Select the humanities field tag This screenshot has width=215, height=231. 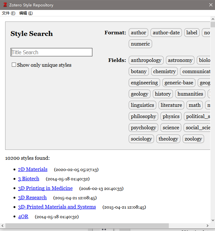190,94
